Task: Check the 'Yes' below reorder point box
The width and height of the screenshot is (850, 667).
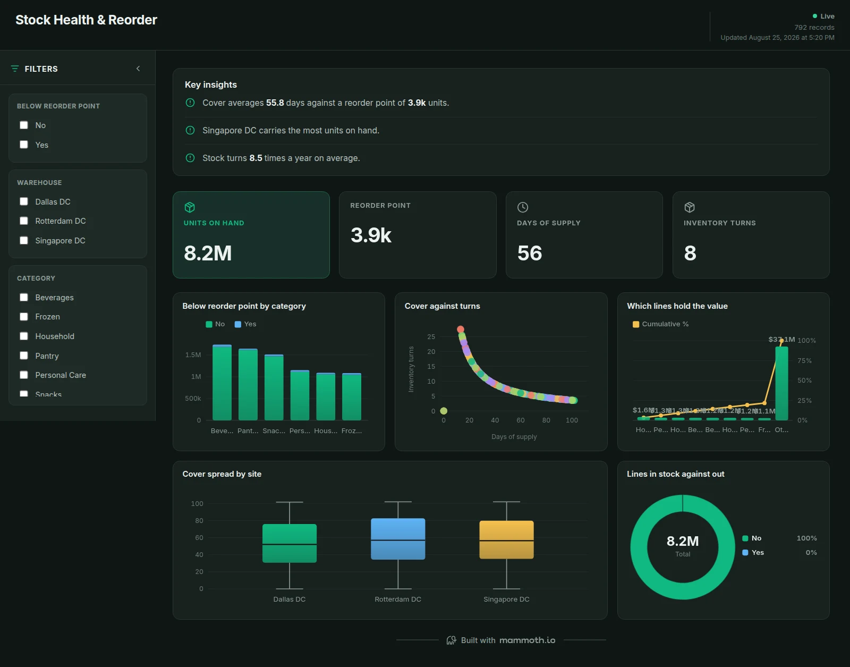Action: [x=24, y=145]
